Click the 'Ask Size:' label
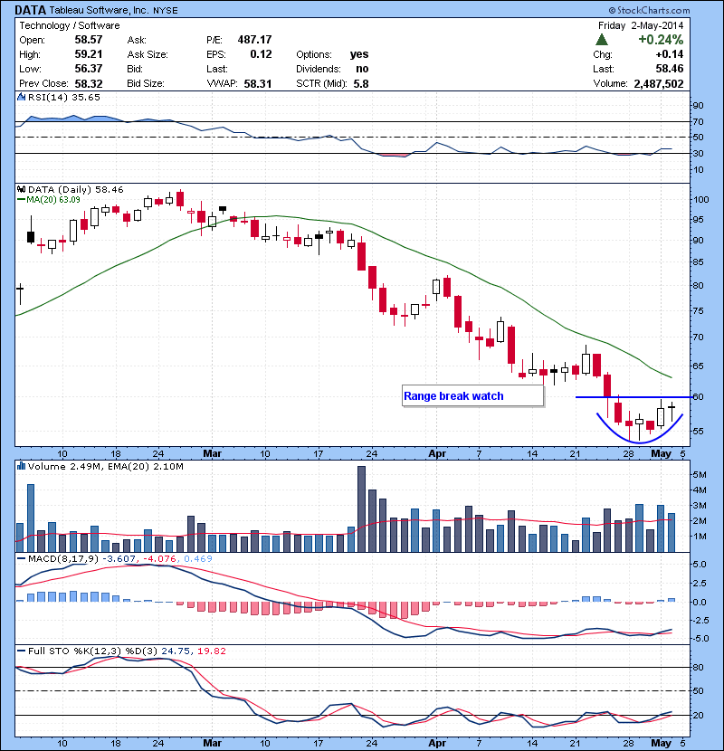 [x=148, y=54]
